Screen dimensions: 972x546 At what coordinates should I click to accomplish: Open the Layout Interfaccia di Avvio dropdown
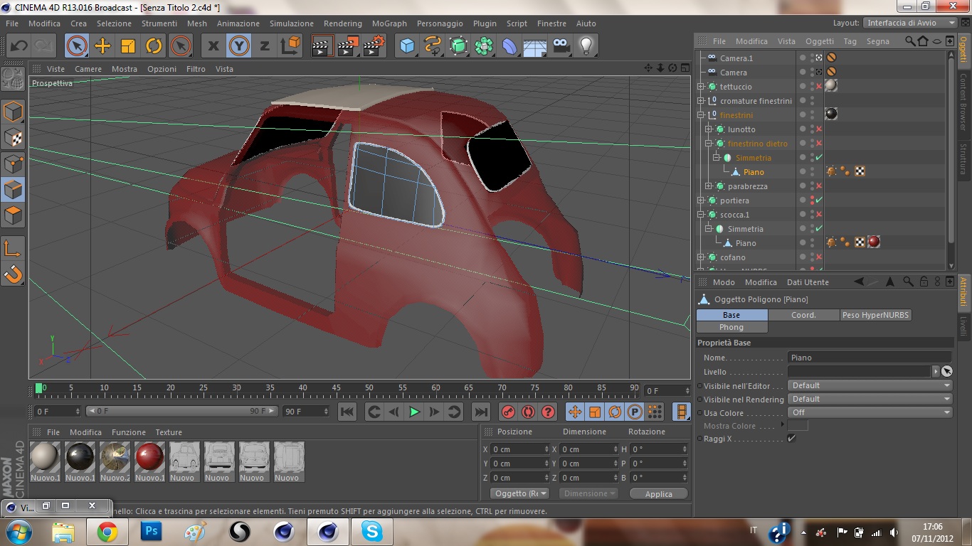[x=911, y=23]
